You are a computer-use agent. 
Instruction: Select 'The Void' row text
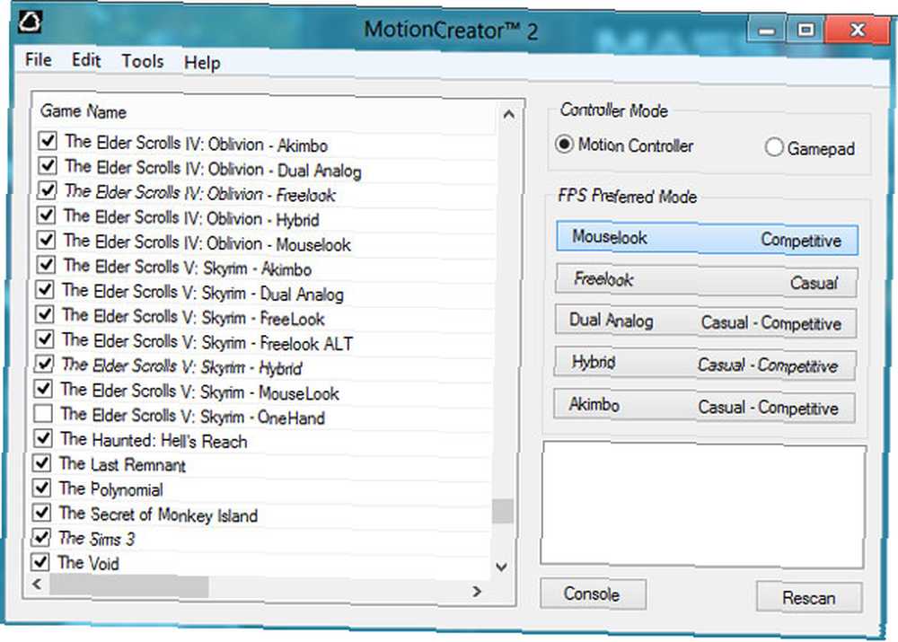[88, 563]
